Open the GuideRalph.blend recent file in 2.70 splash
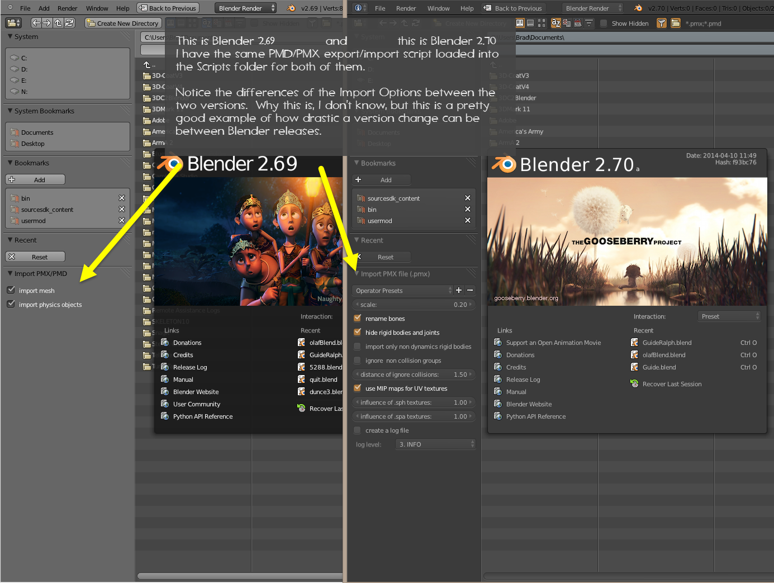This screenshot has width=774, height=583. point(667,343)
